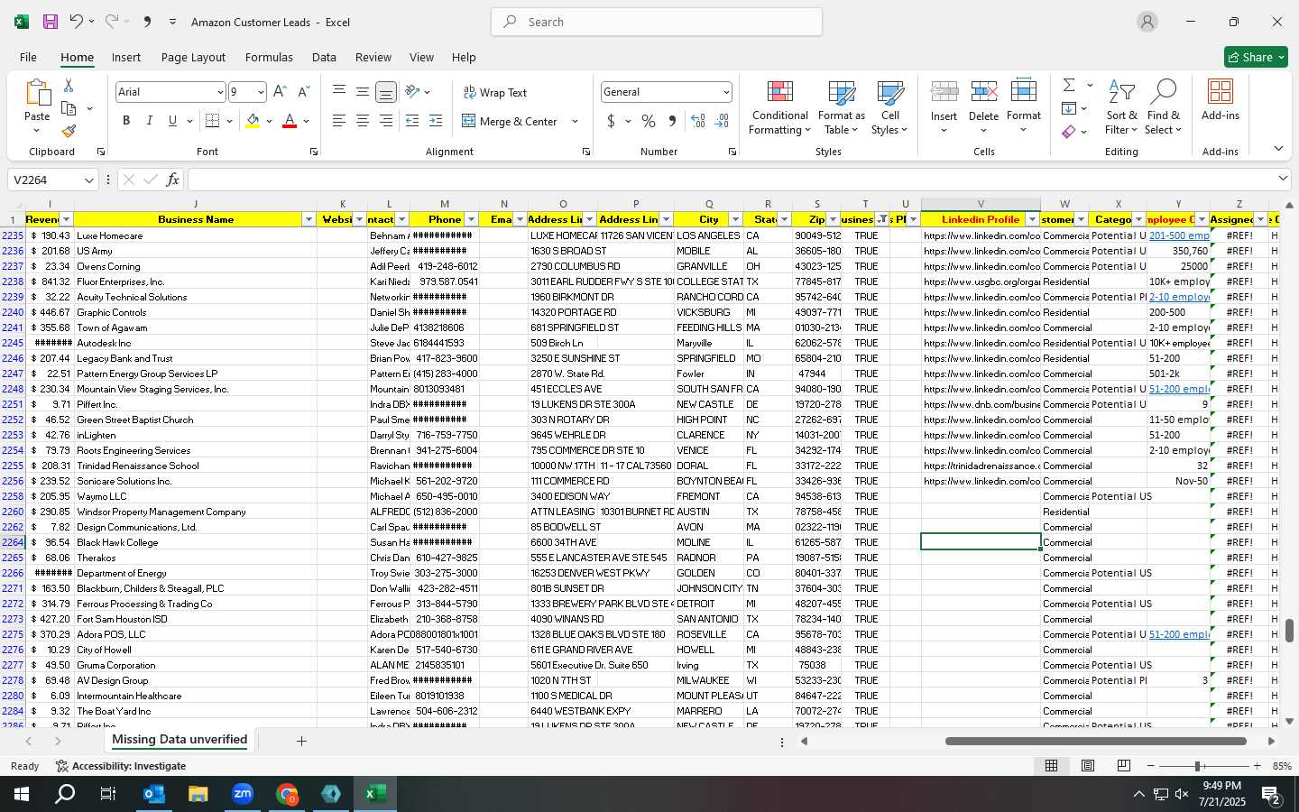The width and height of the screenshot is (1299, 812).
Task: Open Linkedin Profile column filter dropdown
Action: pyautogui.click(x=1032, y=219)
